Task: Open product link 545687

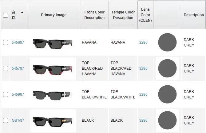Action: [x=18, y=42]
